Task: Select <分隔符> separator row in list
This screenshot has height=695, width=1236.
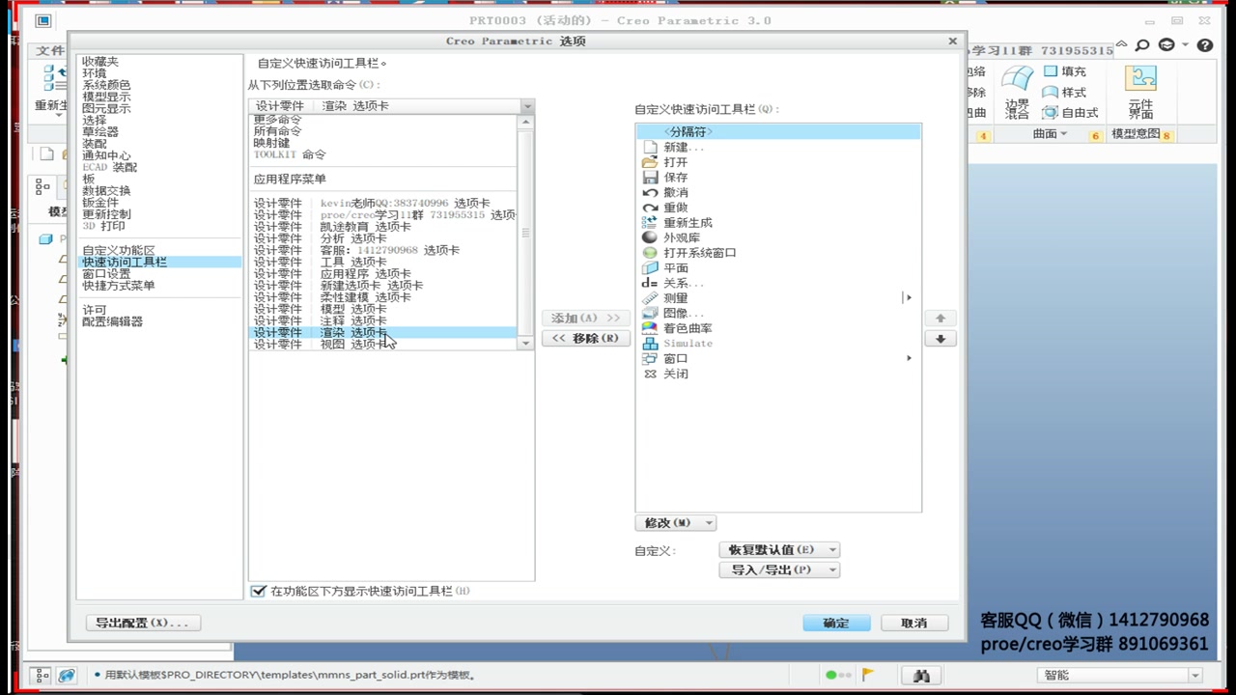Action: click(x=778, y=132)
